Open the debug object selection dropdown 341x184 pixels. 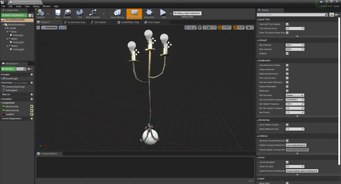click(x=188, y=13)
